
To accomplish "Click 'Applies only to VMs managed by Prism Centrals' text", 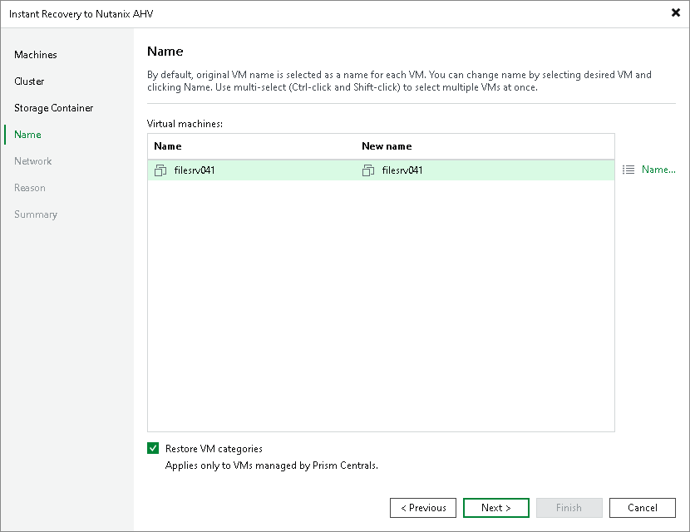I will click(x=272, y=465).
